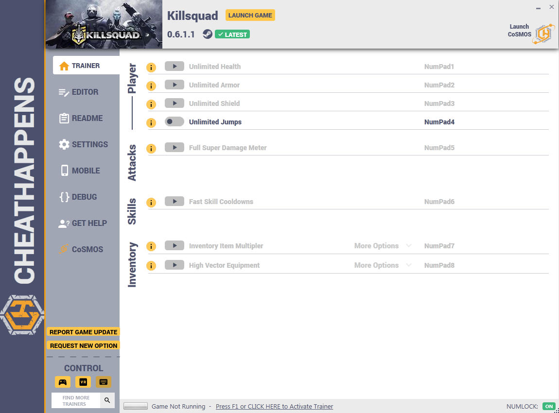The image size is (559, 413).
Task: Click the Cheat Happens hexagon logo
Action: pyautogui.click(x=22, y=315)
